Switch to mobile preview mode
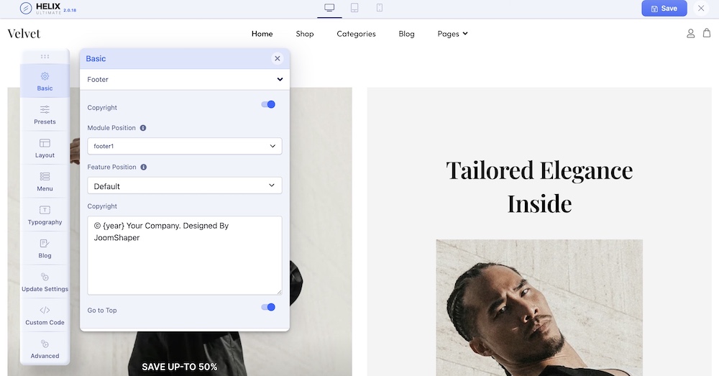The image size is (719, 376). 379,8
